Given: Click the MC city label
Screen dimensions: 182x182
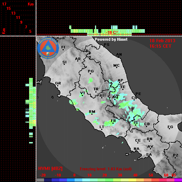Looking at the screenshot, I should (116, 66).
